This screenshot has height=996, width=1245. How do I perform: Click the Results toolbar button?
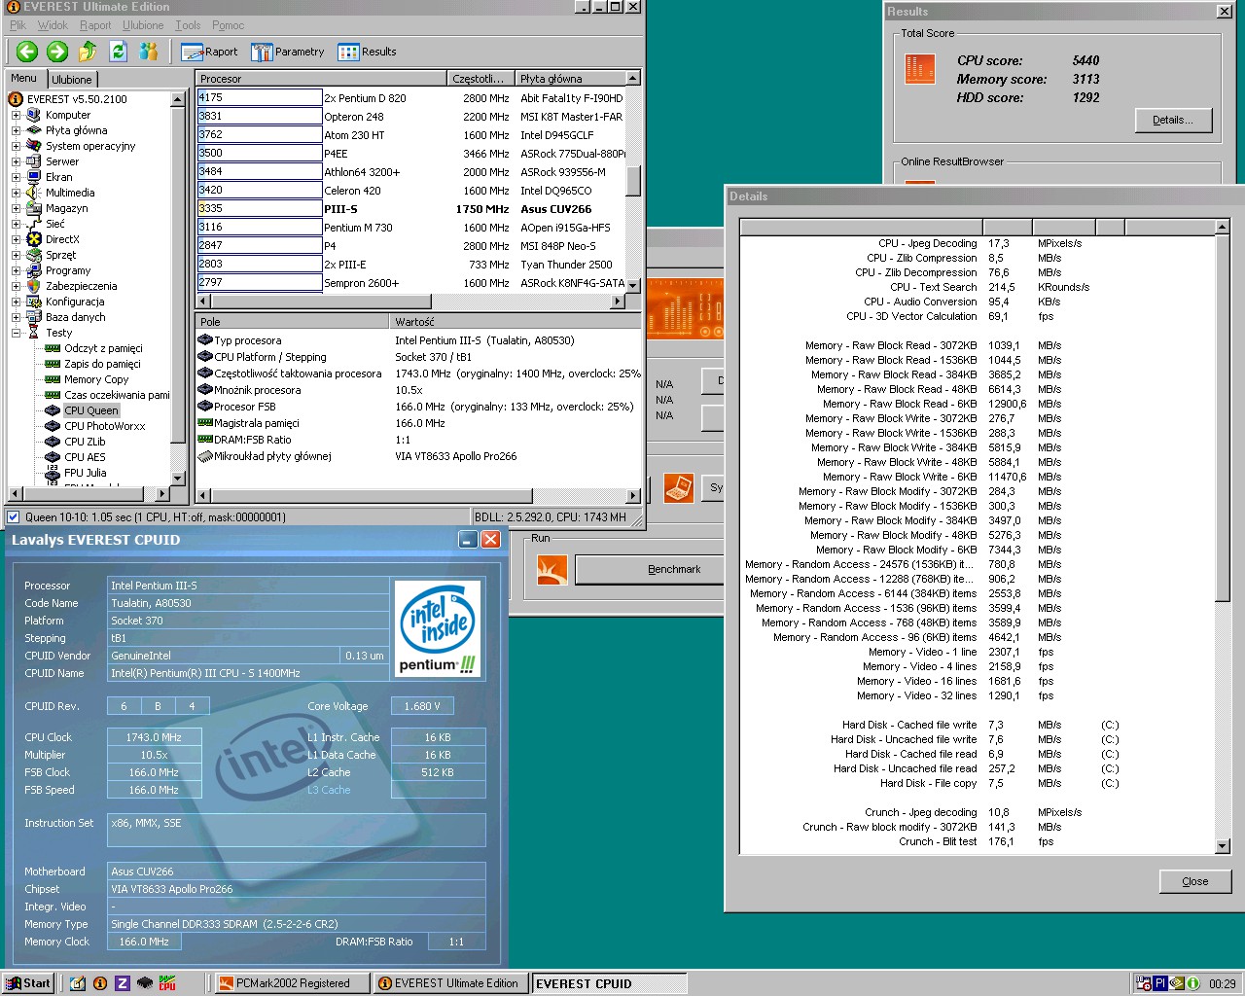[368, 52]
